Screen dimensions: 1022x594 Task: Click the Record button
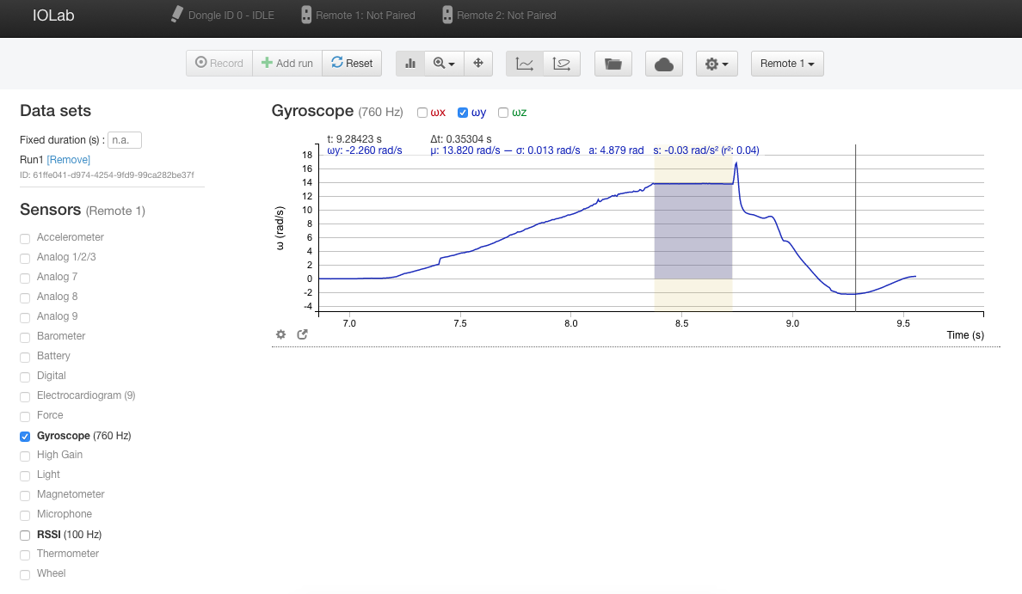219,63
